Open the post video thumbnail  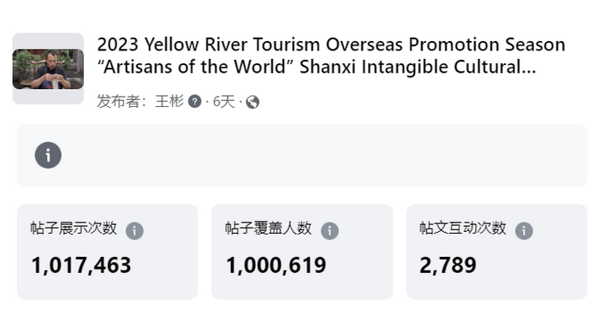(48, 68)
